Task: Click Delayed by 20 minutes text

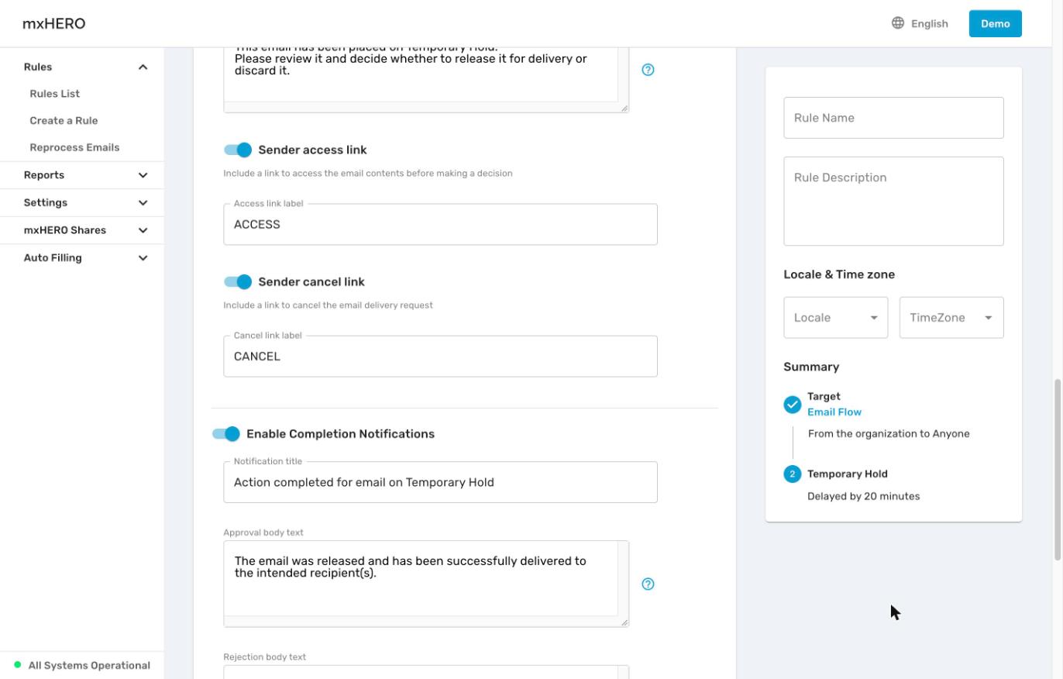Action: pos(864,497)
